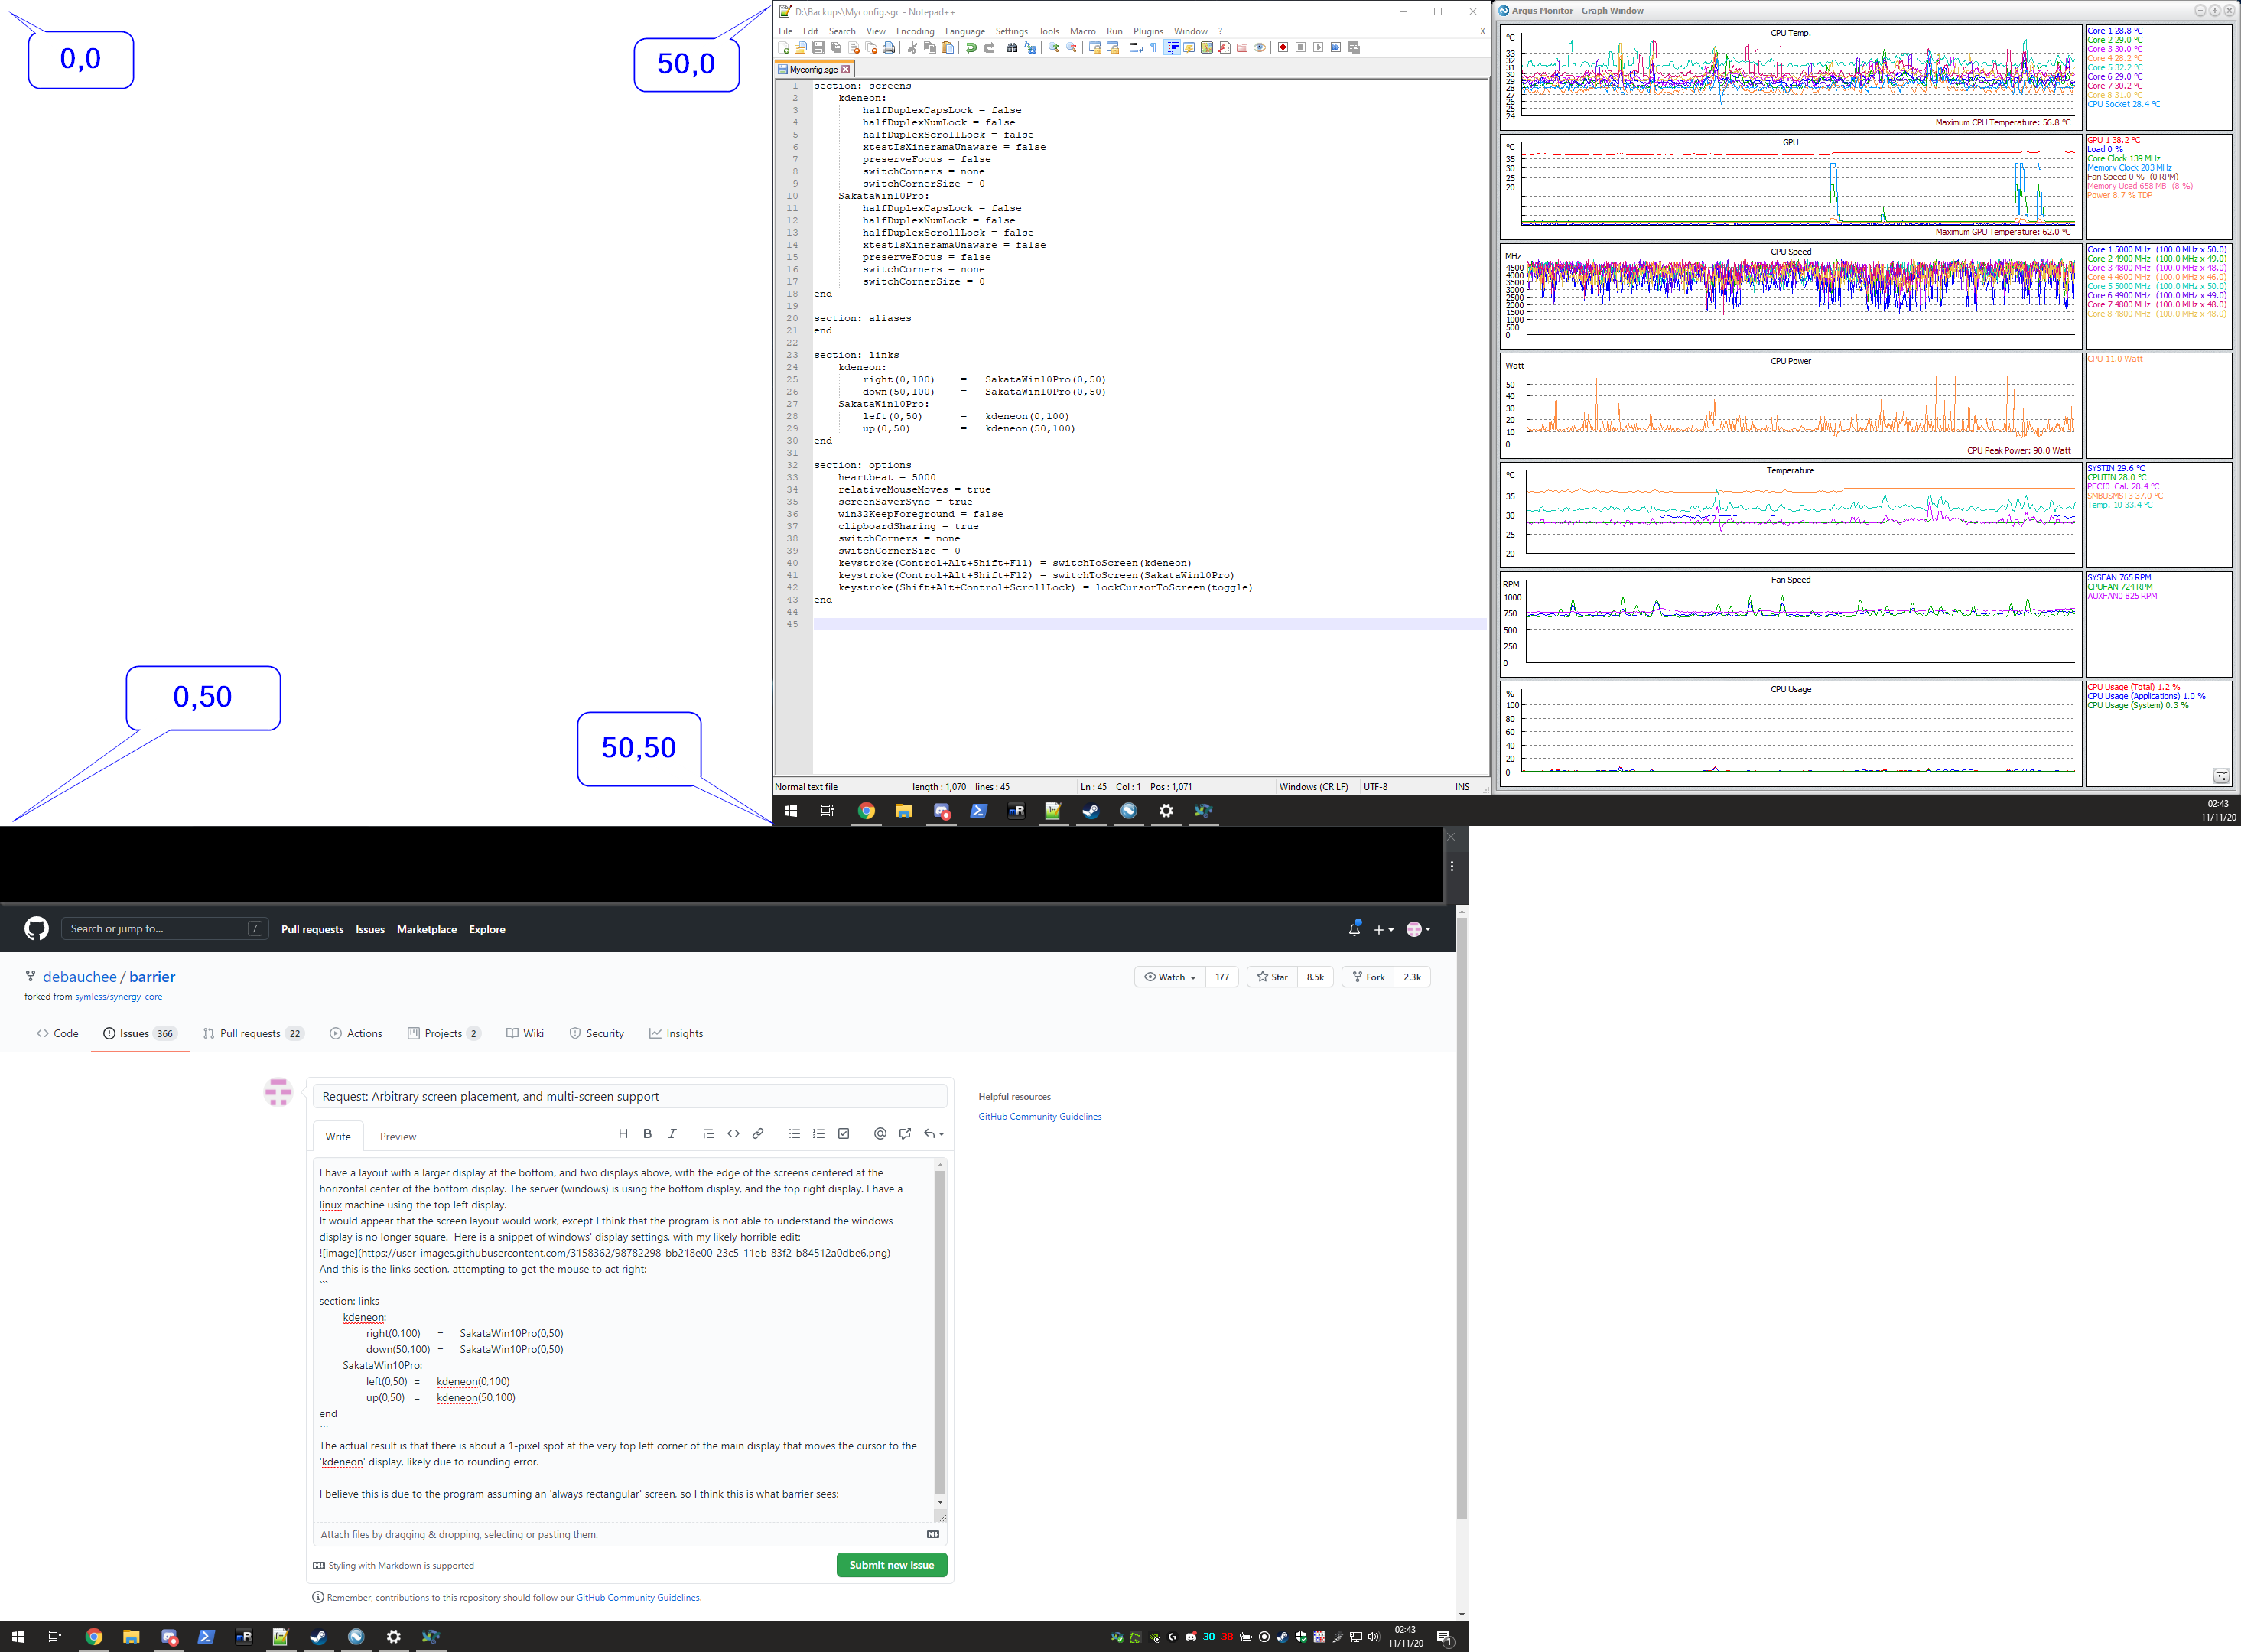Click the numbered list icon in markdown toolbar

pyautogui.click(x=819, y=1133)
